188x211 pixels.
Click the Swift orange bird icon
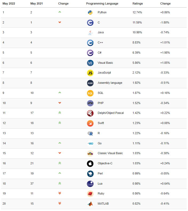90,123
